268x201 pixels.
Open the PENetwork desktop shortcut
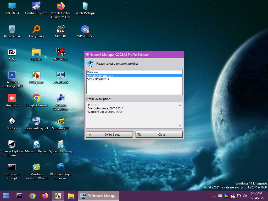pos(60,77)
